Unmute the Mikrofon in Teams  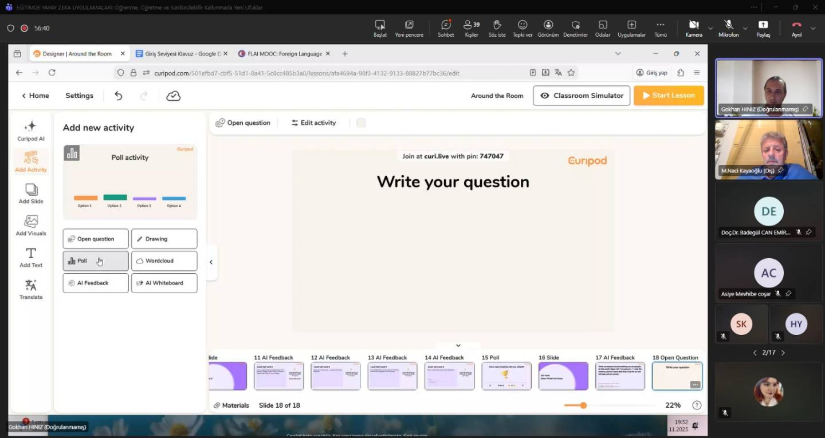click(x=728, y=27)
